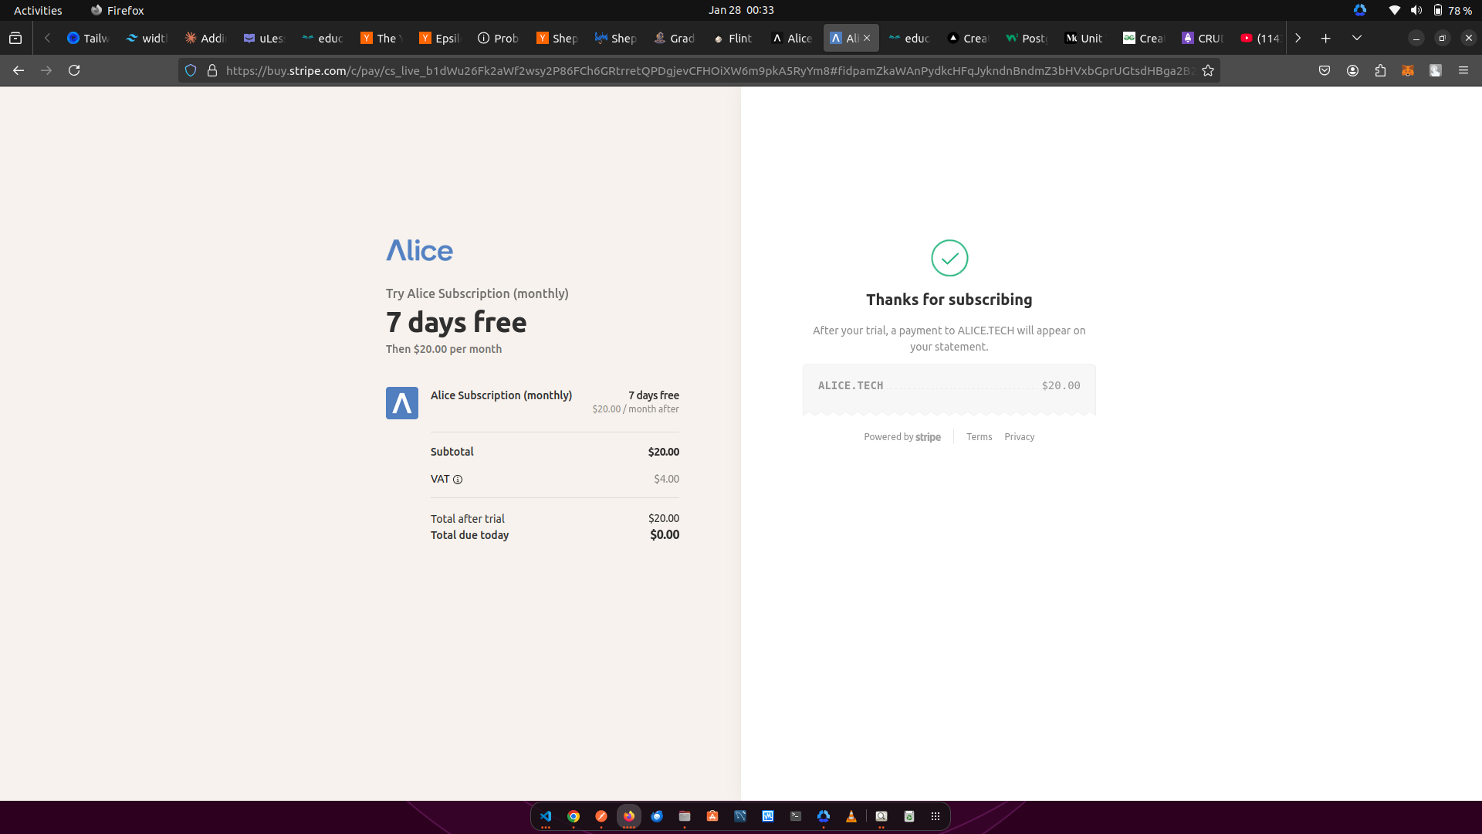Expand the list all tabs dropdown
Image resolution: width=1482 pixels, height=834 pixels.
click(x=1356, y=38)
